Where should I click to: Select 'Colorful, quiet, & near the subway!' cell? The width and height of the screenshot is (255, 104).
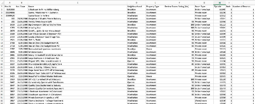pyautogui.click(x=78, y=31)
